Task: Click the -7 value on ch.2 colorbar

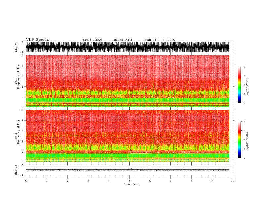Action: 244,158
